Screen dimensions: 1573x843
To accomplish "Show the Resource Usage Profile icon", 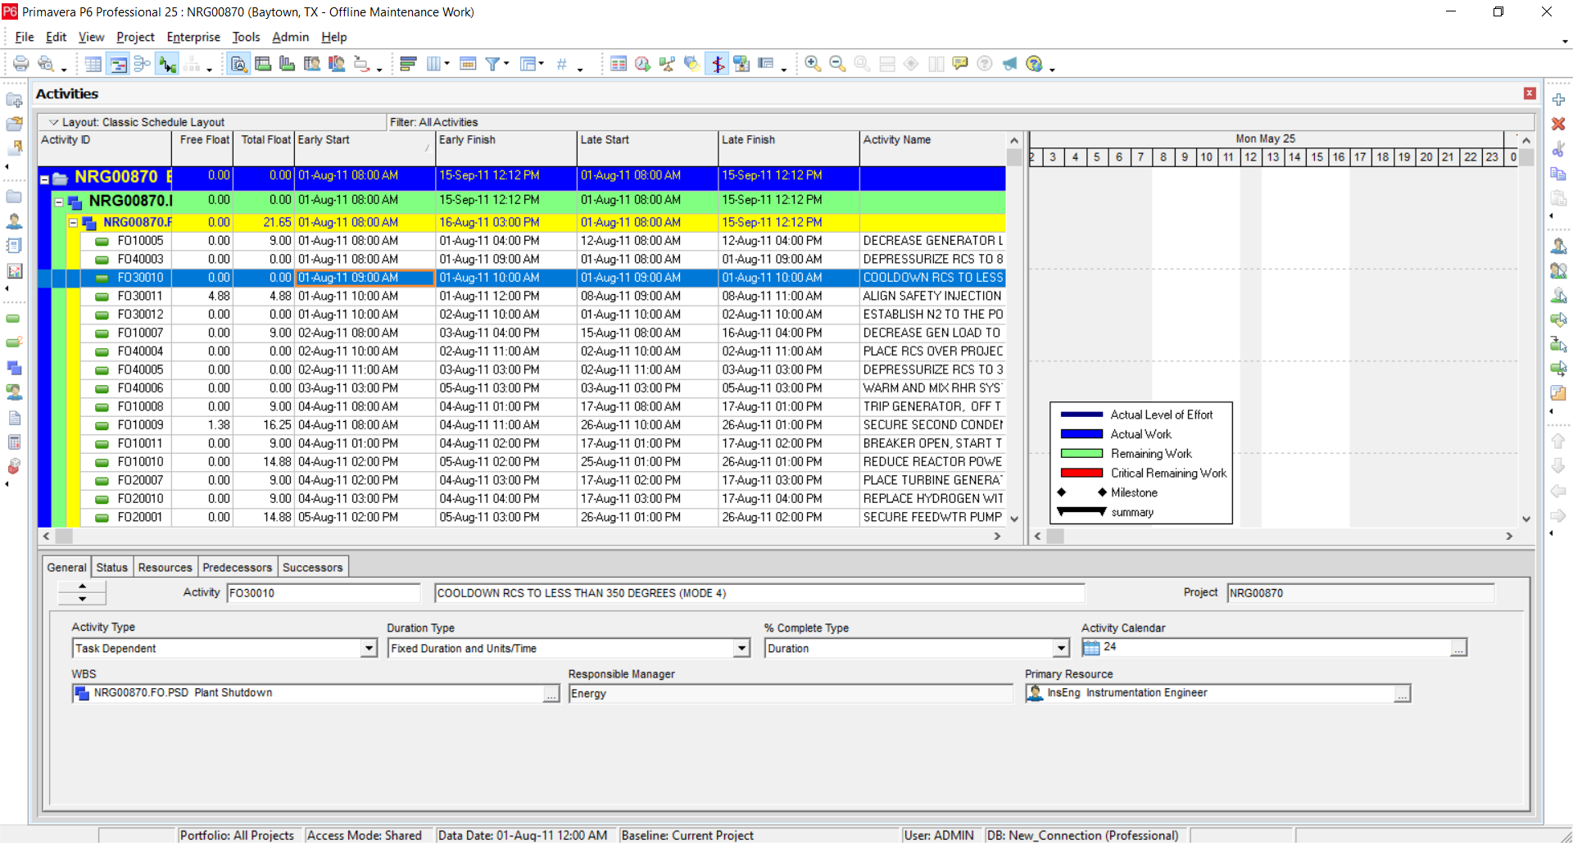I will (337, 64).
